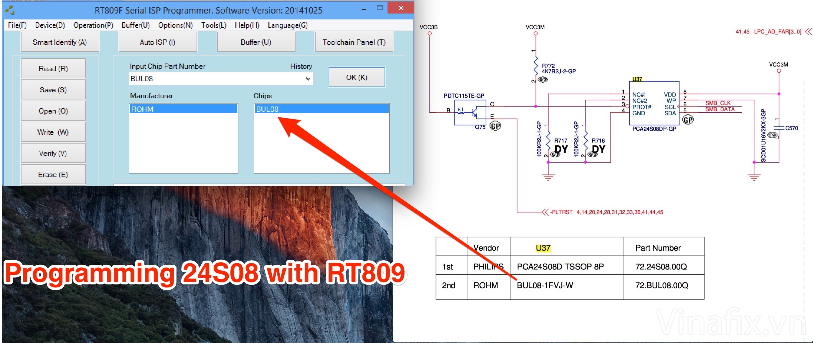Click the R716 resistor label
The height and width of the screenshot is (343, 813).
pyautogui.click(x=598, y=141)
